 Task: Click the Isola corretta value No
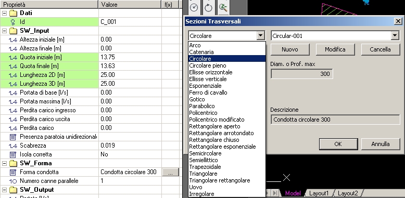pyautogui.click(x=130, y=154)
